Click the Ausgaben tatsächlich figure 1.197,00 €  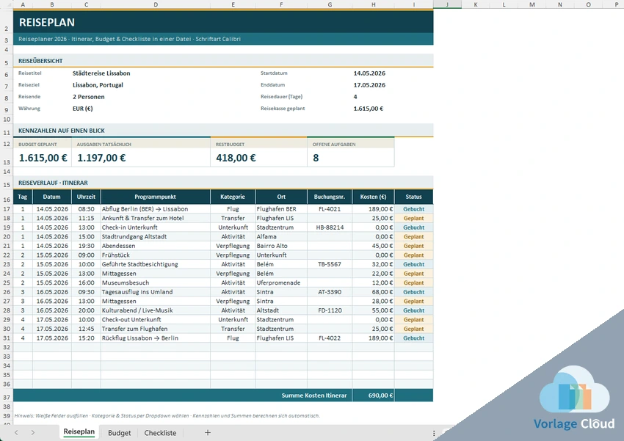[101, 158]
